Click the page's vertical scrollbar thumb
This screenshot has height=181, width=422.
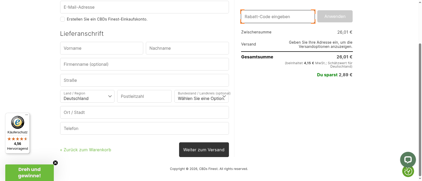click(420, 105)
